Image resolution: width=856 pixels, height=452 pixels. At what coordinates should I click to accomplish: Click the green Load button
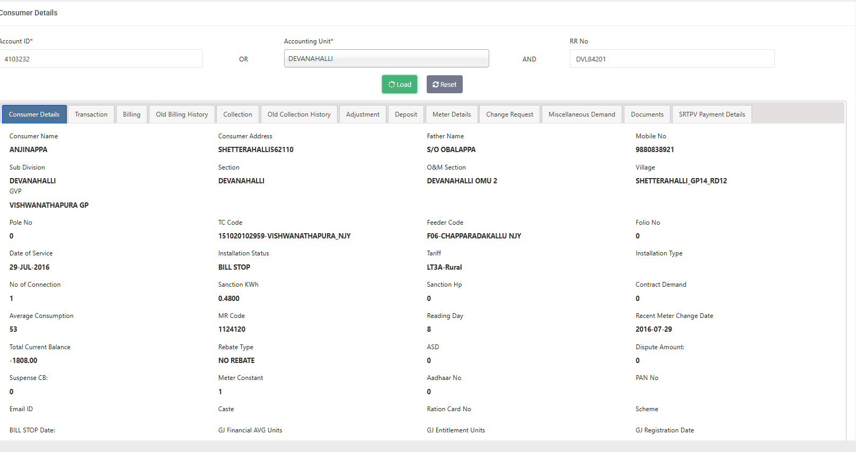point(400,84)
